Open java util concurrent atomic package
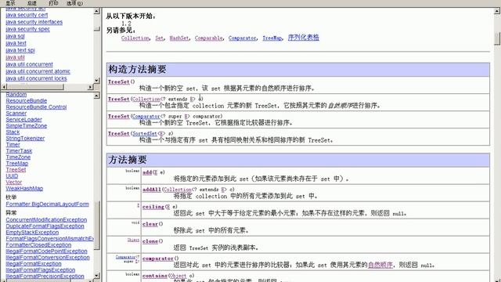 point(38,71)
